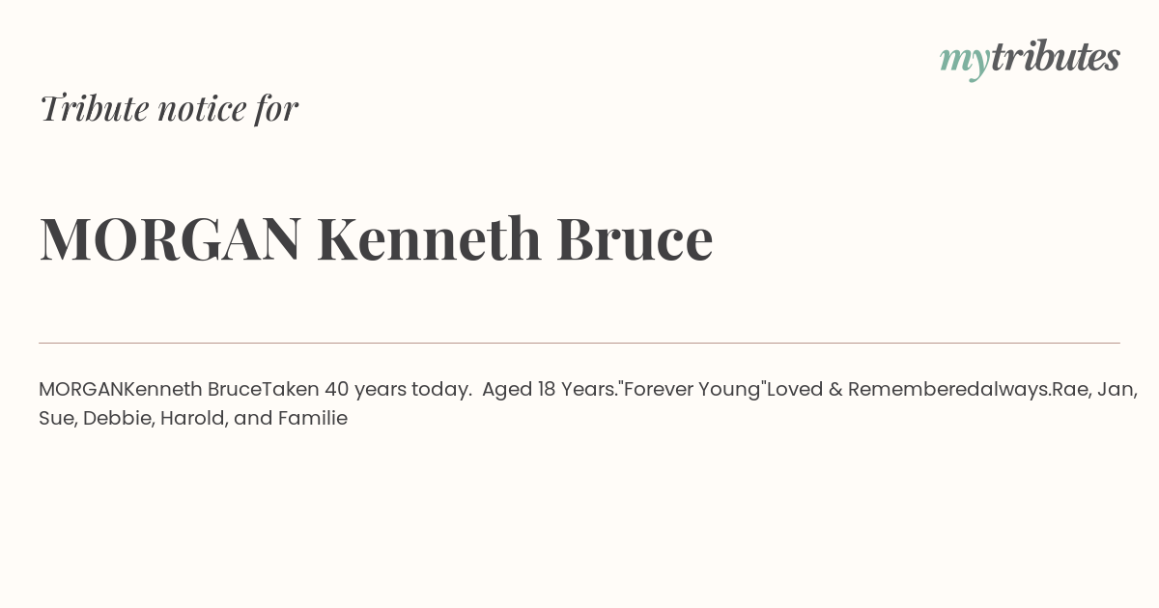The width and height of the screenshot is (1159, 608).
Task: Click "Taken 40 years today" text
Action: 367,389
